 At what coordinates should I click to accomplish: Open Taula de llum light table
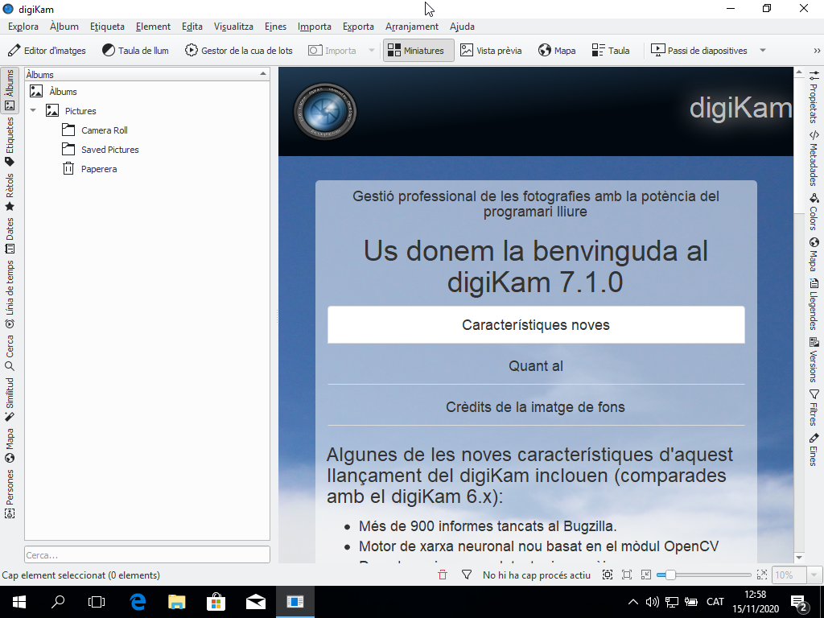pyautogui.click(x=135, y=51)
